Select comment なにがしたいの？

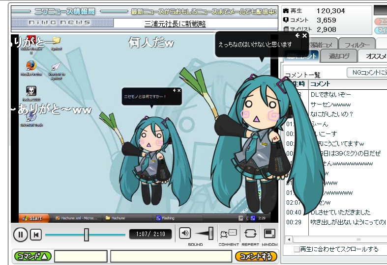coord(332,114)
